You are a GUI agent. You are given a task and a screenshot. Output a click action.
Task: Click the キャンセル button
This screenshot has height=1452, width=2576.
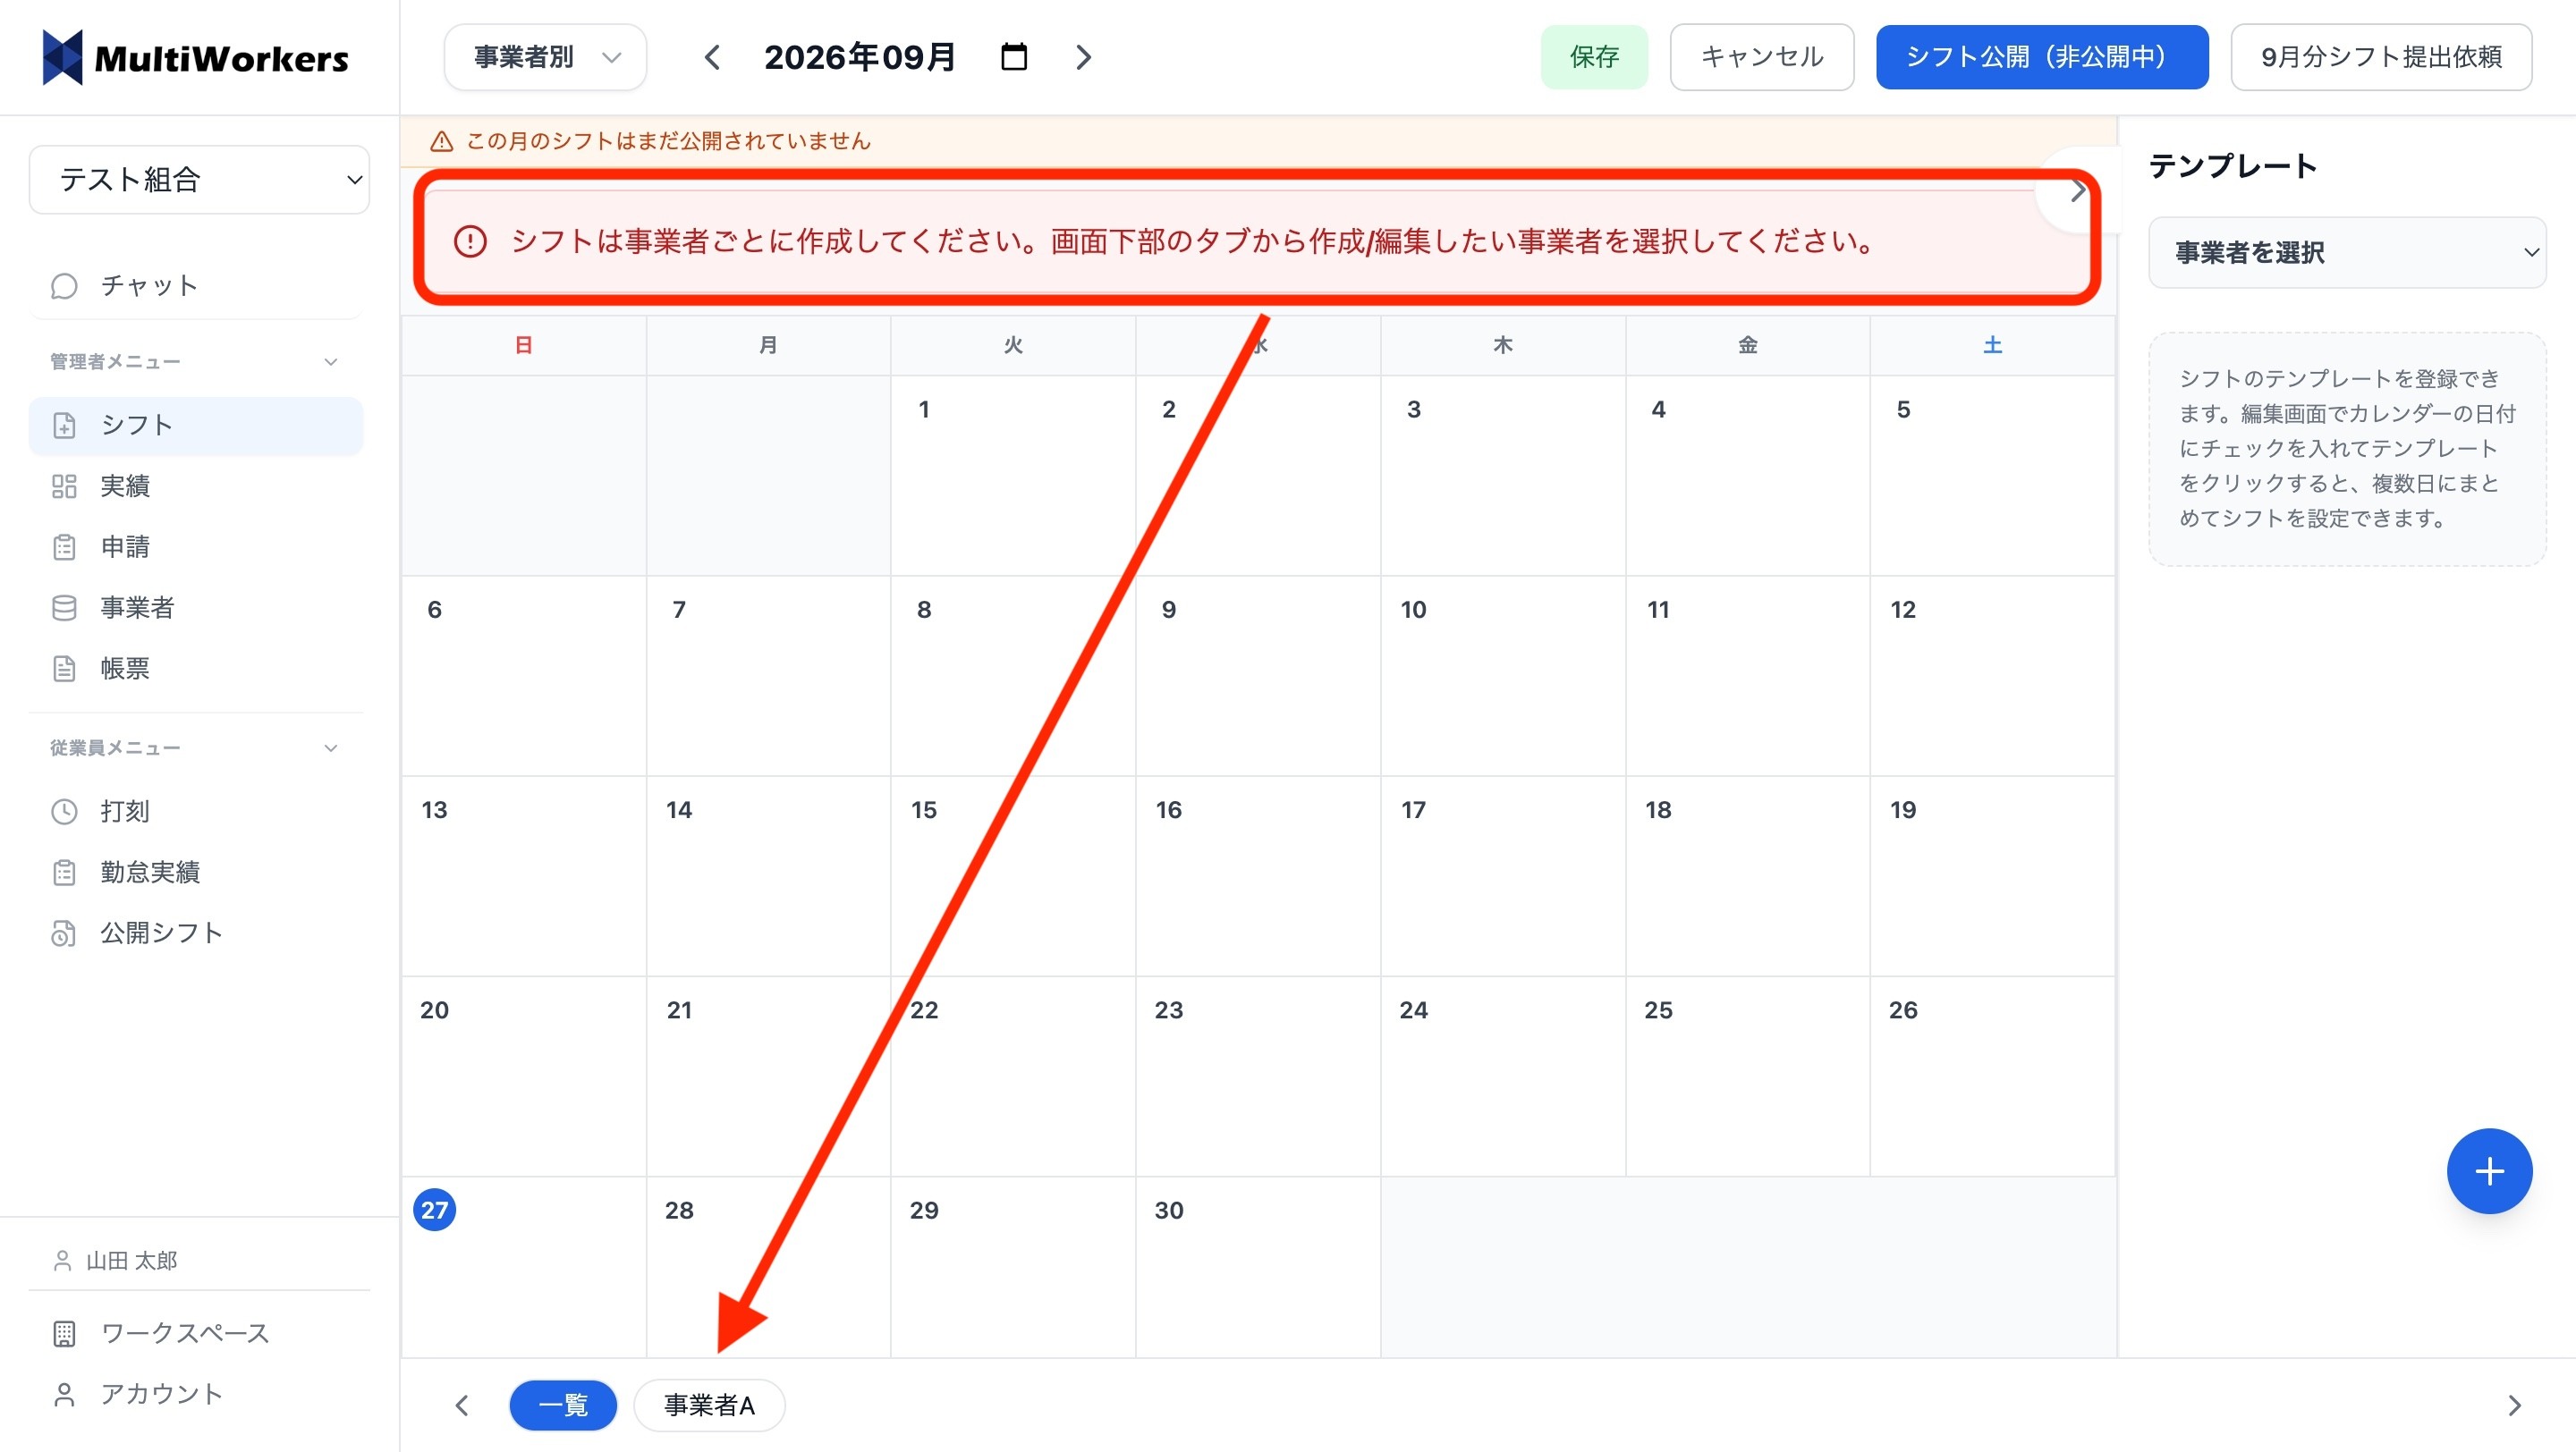pyautogui.click(x=1762, y=57)
